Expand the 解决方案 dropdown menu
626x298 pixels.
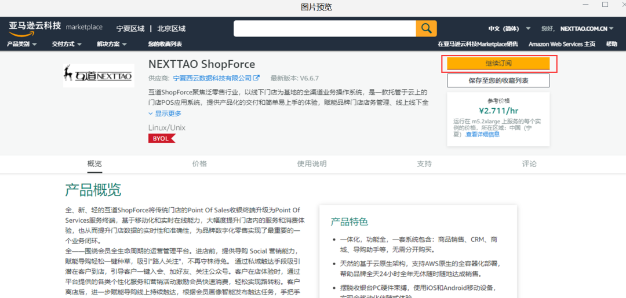coord(112,44)
